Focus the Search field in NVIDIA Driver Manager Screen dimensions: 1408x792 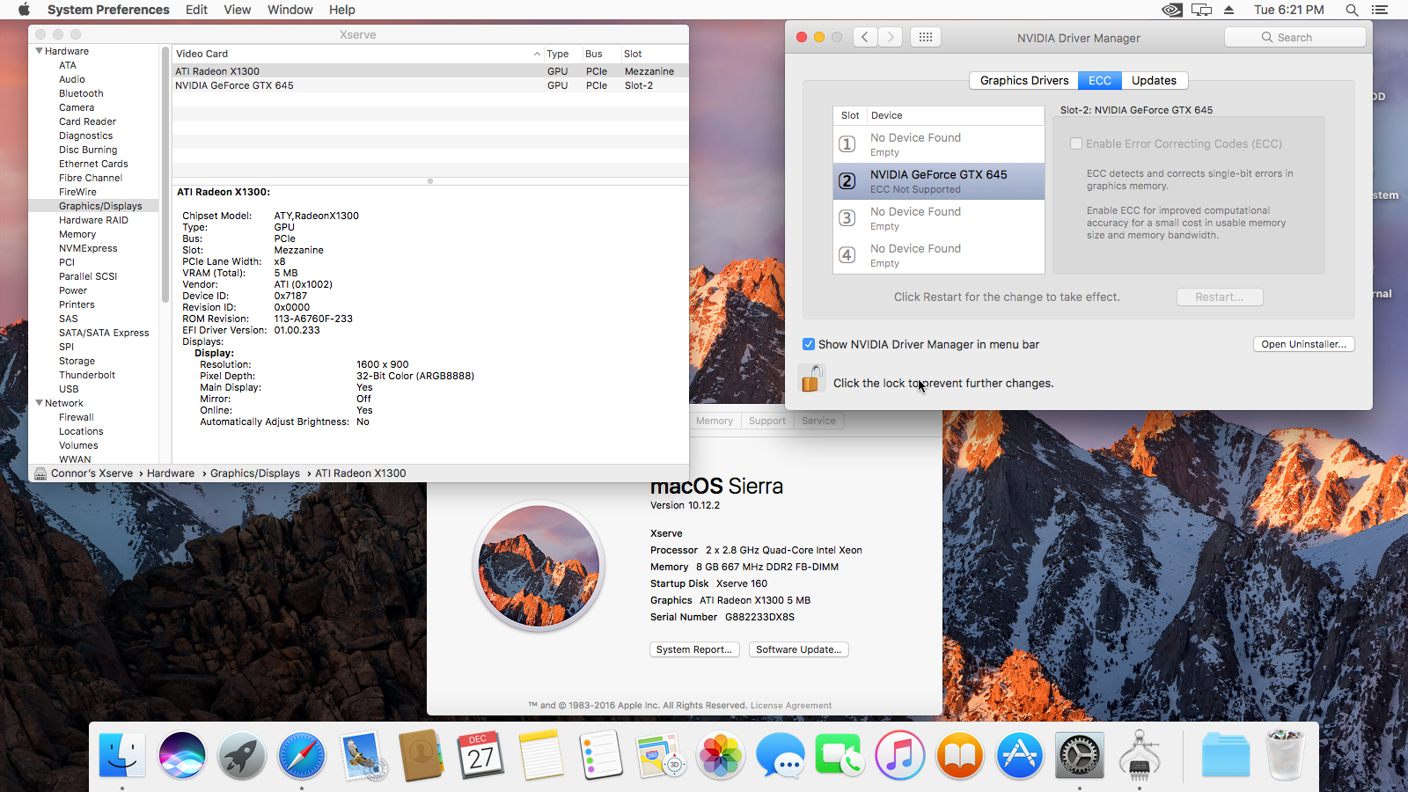[x=1294, y=37]
